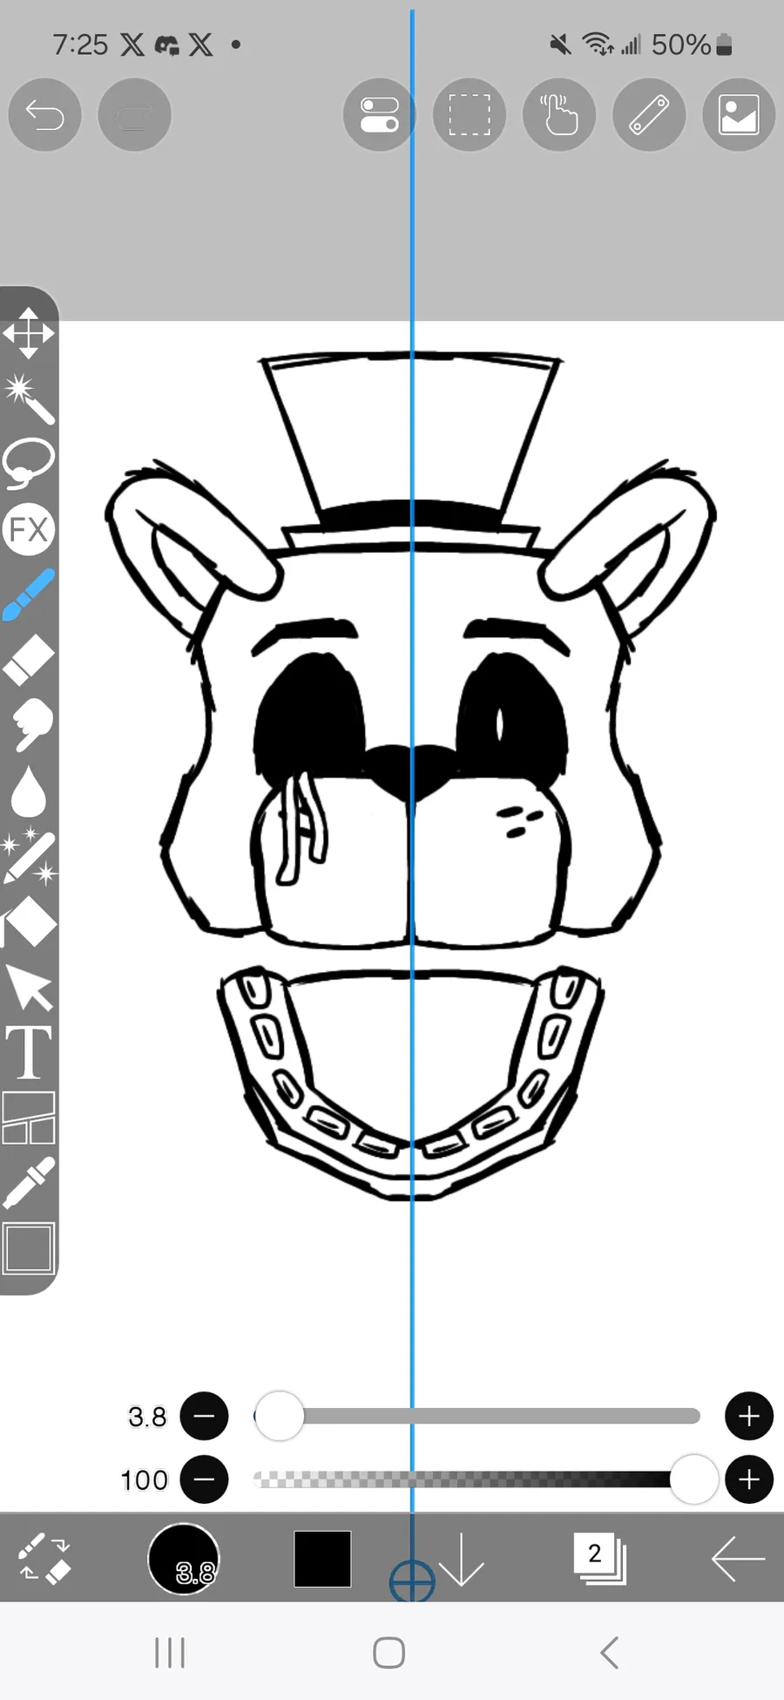Tap the left arrow back button
This screenshot has width=784, height=1700.
click(738, 1559)
